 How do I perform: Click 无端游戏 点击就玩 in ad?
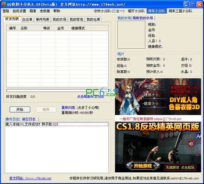(180, 167)
